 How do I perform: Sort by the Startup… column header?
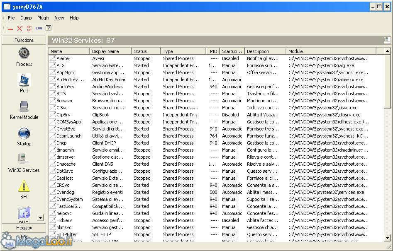[232, 51]
